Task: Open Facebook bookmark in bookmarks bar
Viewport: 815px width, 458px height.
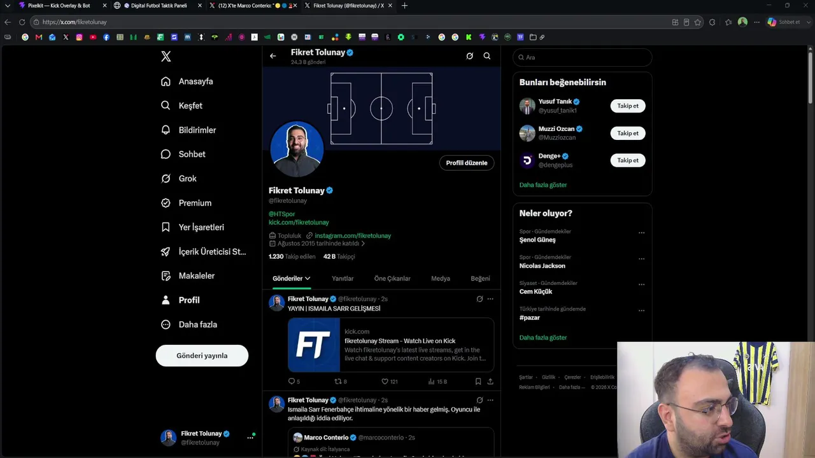Action: click(106, 37)
